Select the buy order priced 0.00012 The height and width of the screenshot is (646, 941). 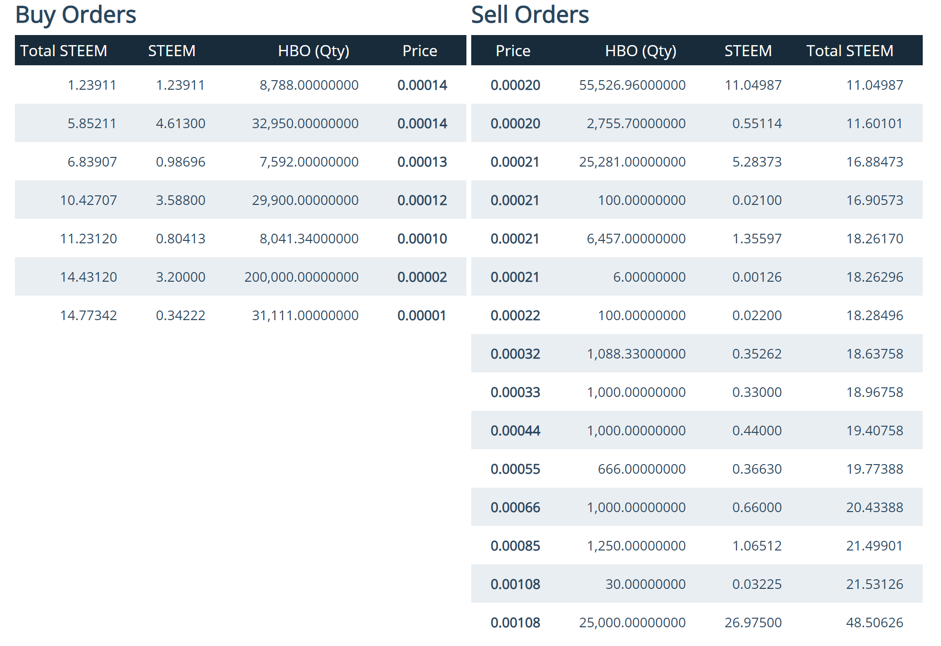click(x=422, y=201)
